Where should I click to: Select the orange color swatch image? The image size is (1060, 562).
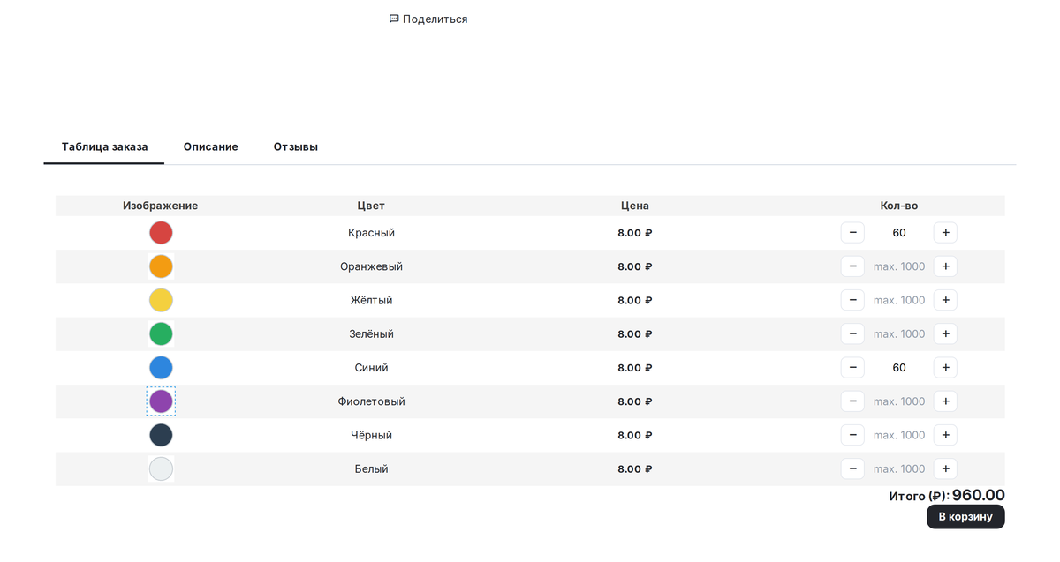(x=161, y=266)
